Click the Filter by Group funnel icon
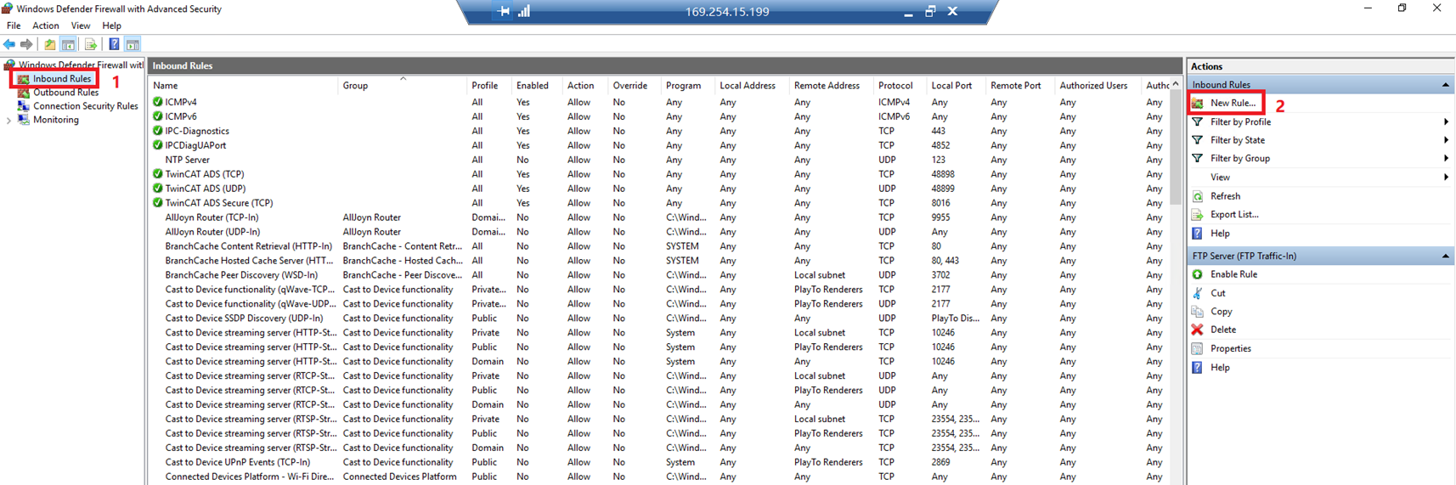This screenshot has width=1456, height=485. [1198, 159]
